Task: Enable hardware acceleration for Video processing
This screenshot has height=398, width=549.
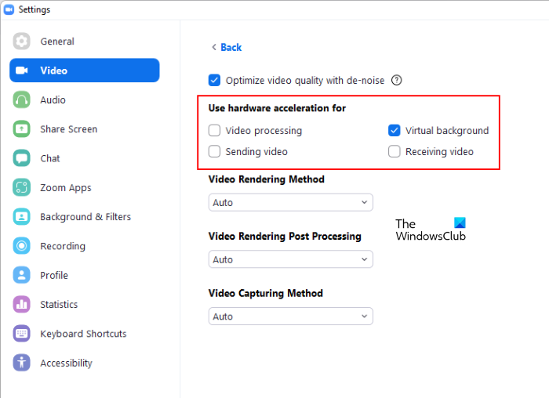Action: pos(215,131)
